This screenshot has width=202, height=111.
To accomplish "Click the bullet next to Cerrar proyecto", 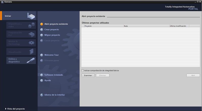I will (x=42, y=41).
